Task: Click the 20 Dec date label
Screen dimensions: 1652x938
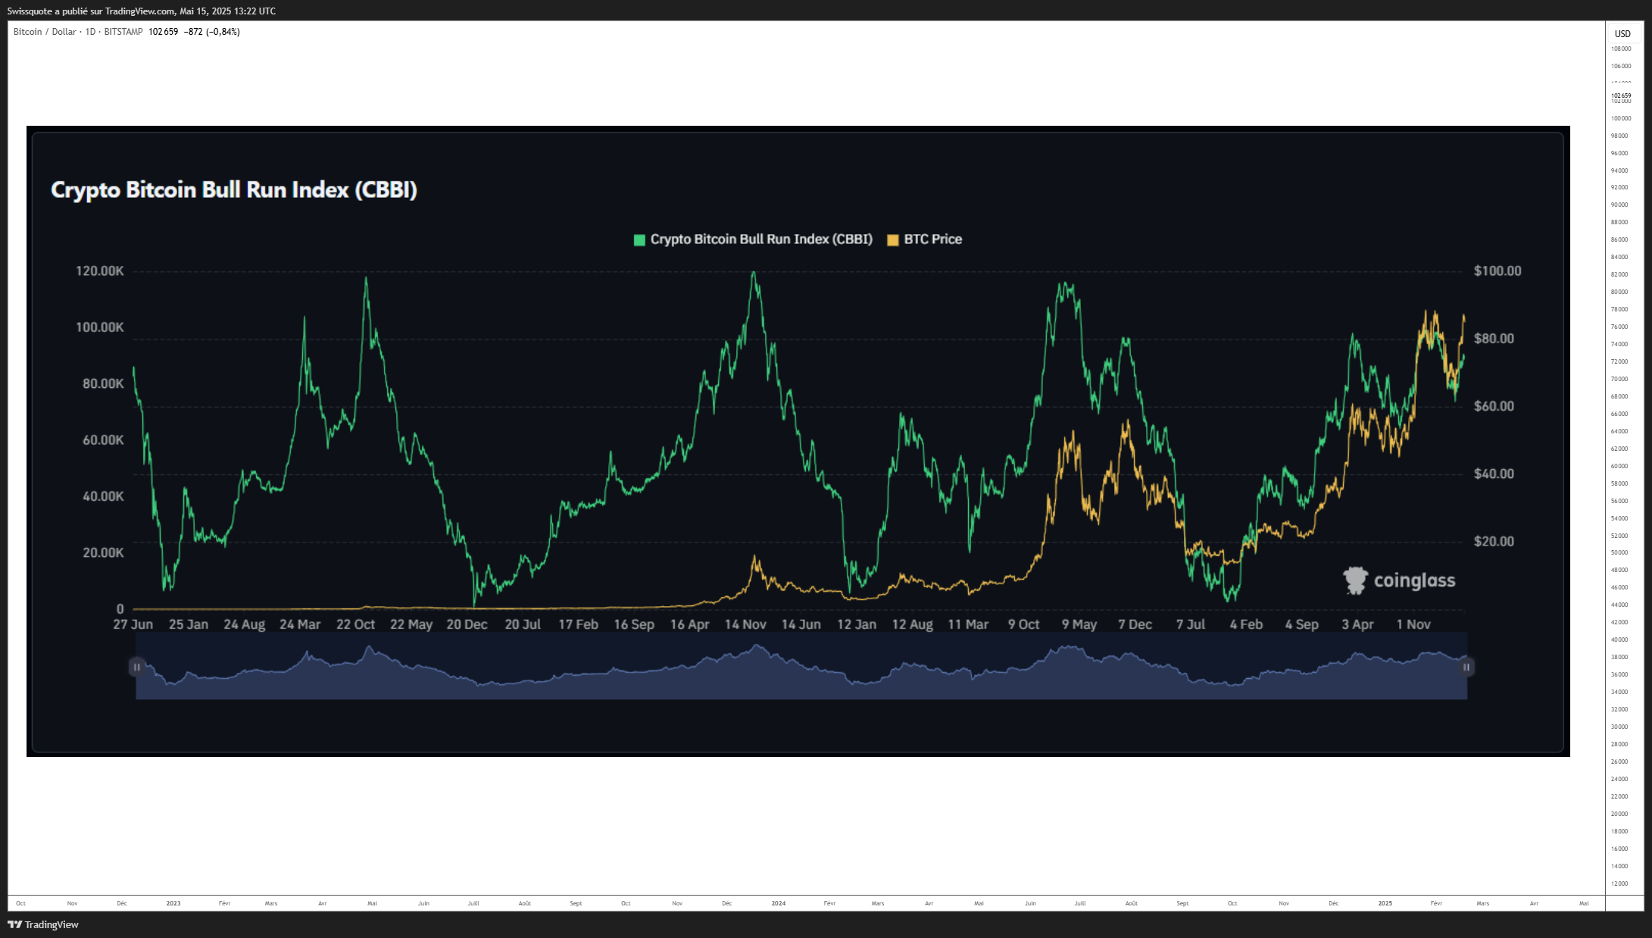Action: coord(467,624)
